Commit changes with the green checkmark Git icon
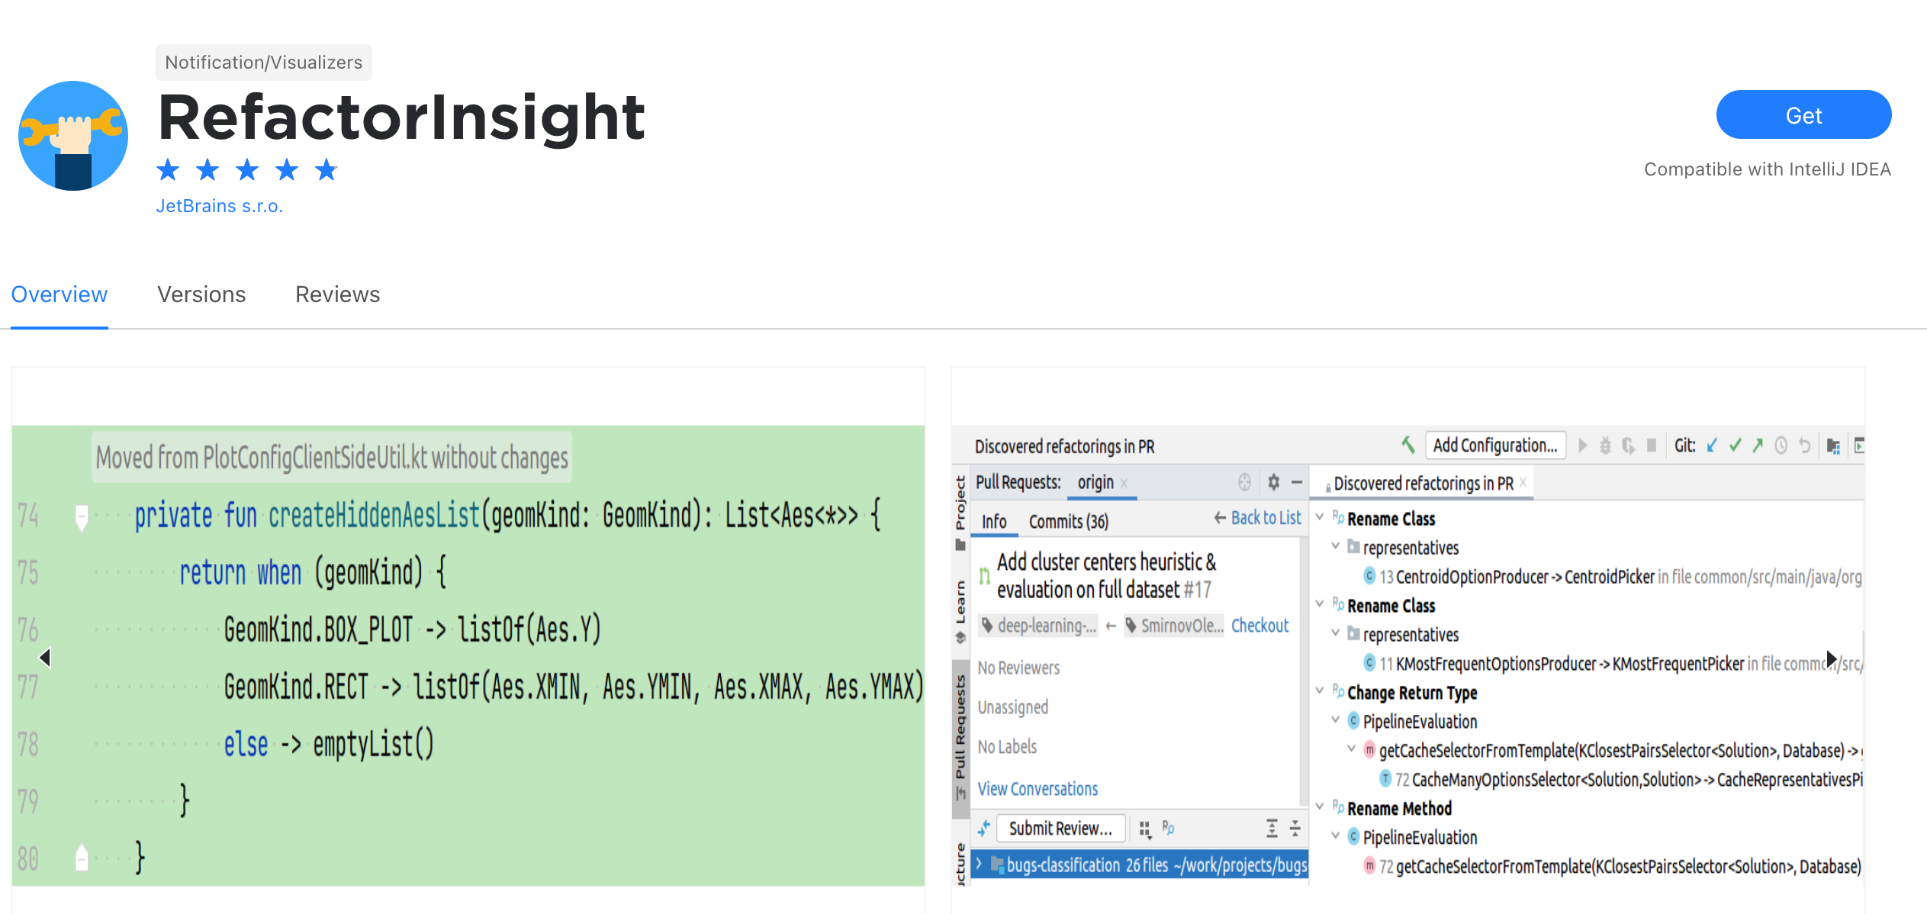This screenshot has height=914, width=1927. pyautogui.click(x=1736, y=446)
